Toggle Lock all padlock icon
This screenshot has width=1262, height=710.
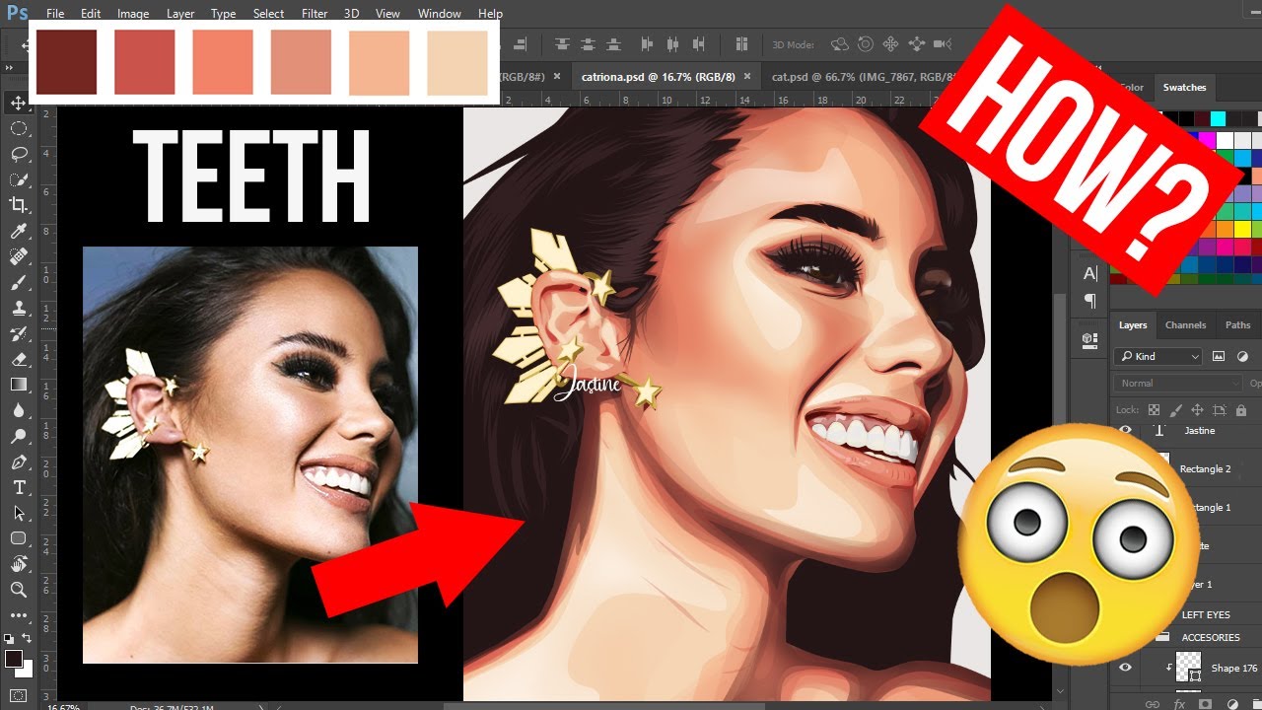(x=1240, y=410)
